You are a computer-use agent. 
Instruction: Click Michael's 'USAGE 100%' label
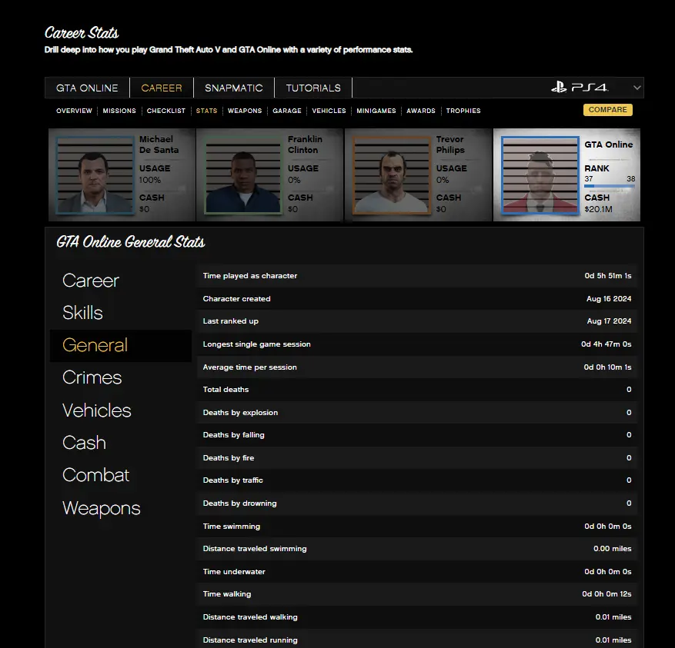coord(155,174)
